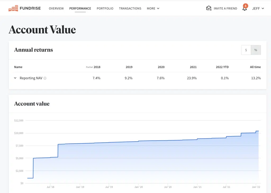Click the All time return 13.2%
The image size is (271, 193).
point(255,78)
